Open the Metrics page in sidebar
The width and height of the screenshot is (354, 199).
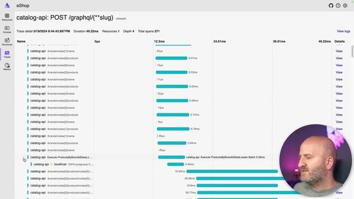tap(7, 66)
